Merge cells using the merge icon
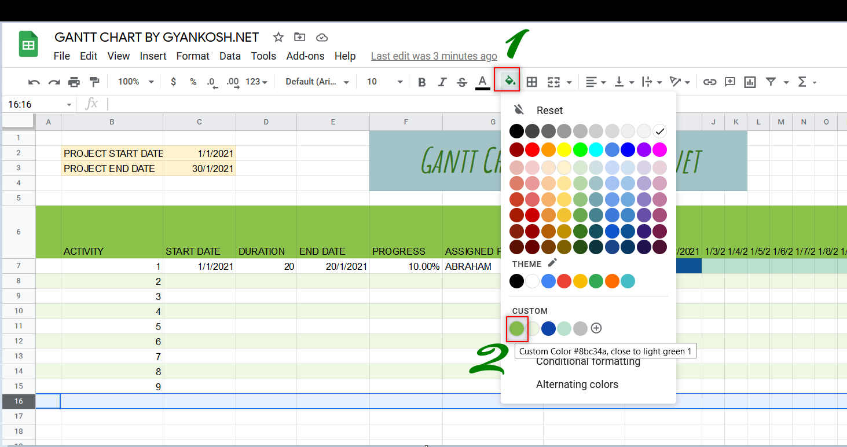The height and width of the screenshot is (447, 847). point(553,82)
